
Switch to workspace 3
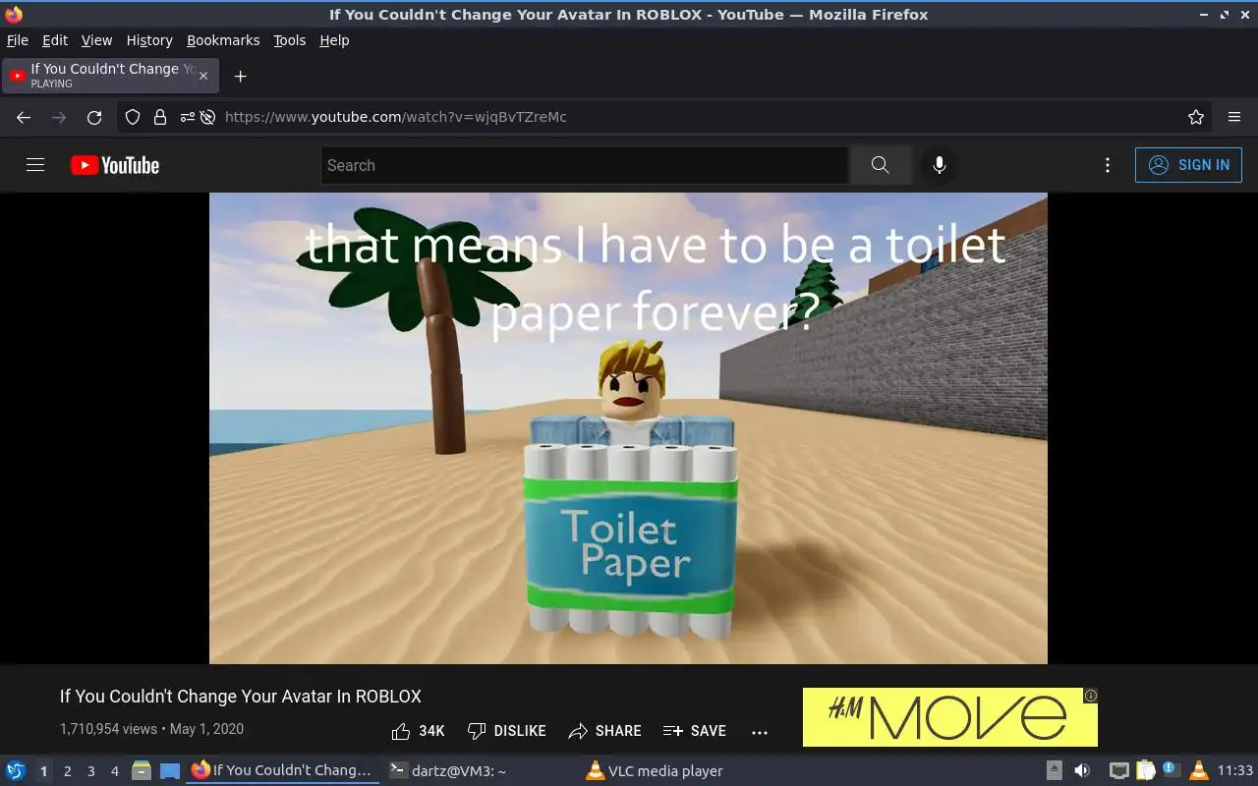(x=90, y=771)
